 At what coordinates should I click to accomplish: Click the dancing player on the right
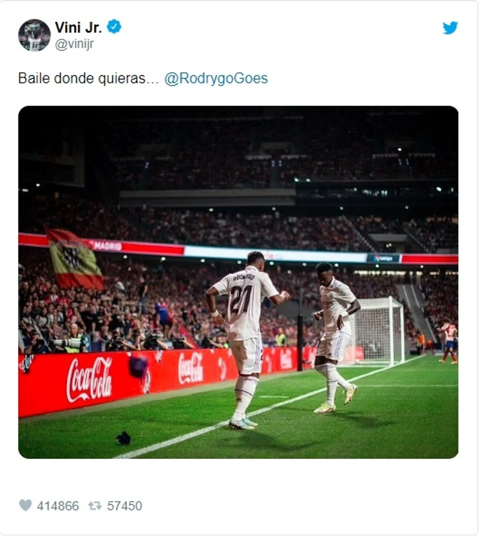click(336, 338)
